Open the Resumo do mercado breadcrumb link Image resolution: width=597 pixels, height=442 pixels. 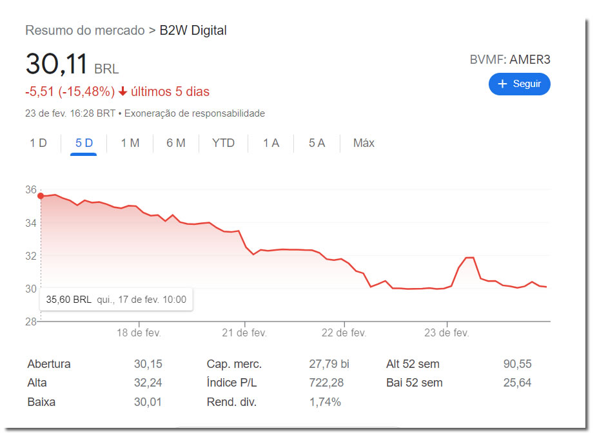click(x=84, y=30)
